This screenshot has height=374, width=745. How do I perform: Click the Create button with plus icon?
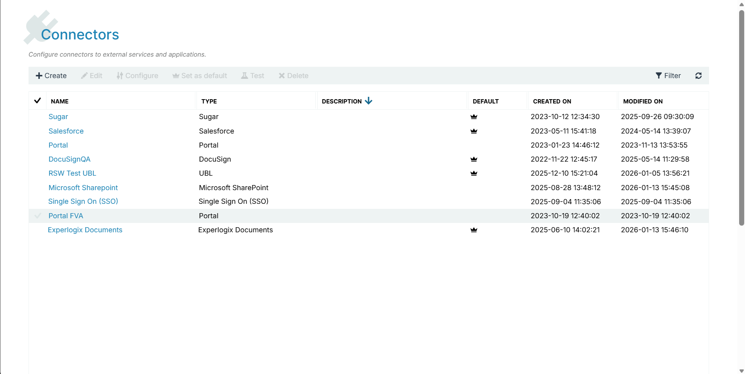[x=51, y=76]
